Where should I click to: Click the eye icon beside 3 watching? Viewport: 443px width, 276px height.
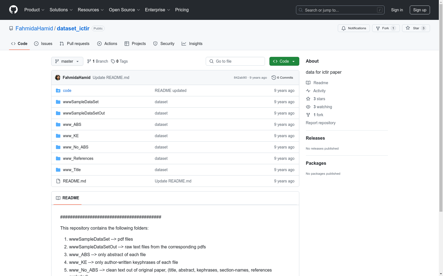click(308, 107)
